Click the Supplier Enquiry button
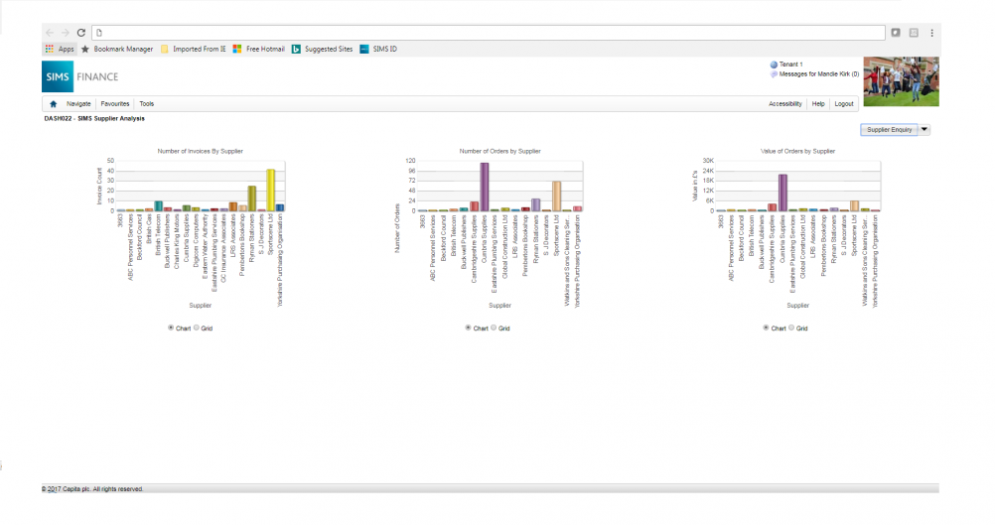995x525 pixels. (x=889, y=130)
